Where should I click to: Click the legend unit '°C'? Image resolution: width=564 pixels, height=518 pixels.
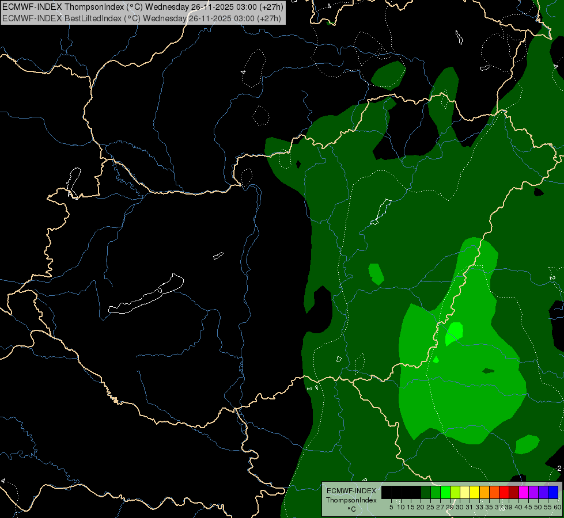pyautogui.click(x=351, y=509)
